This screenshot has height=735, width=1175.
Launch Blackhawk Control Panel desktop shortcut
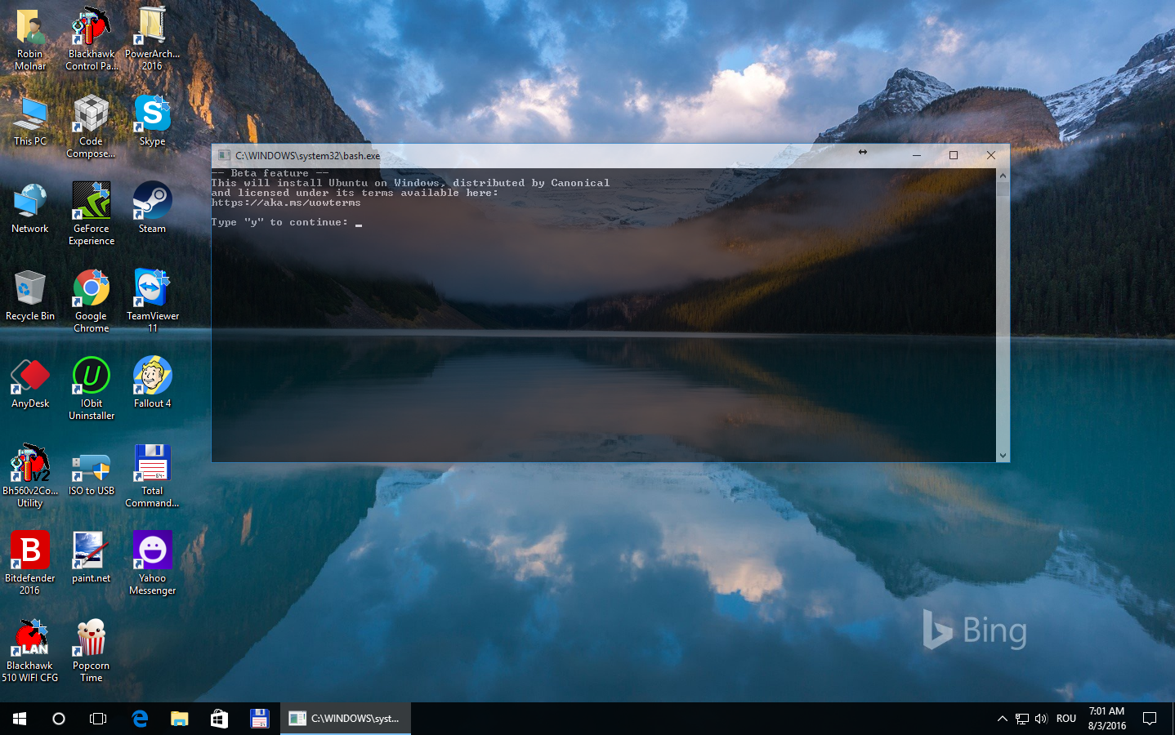pos(92,38)
